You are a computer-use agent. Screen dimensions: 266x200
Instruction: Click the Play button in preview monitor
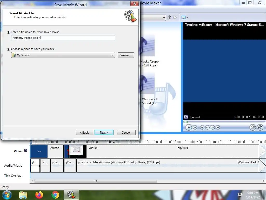coord(189,127)
